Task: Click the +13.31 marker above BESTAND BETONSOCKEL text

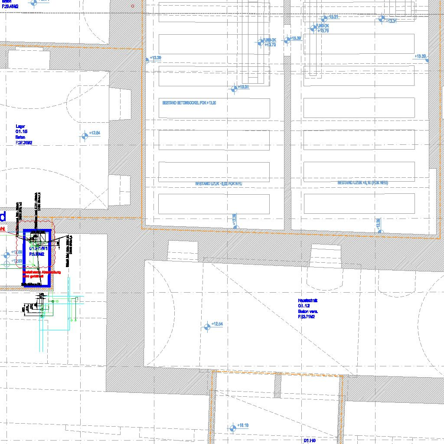Action: (x=235, y=89)
